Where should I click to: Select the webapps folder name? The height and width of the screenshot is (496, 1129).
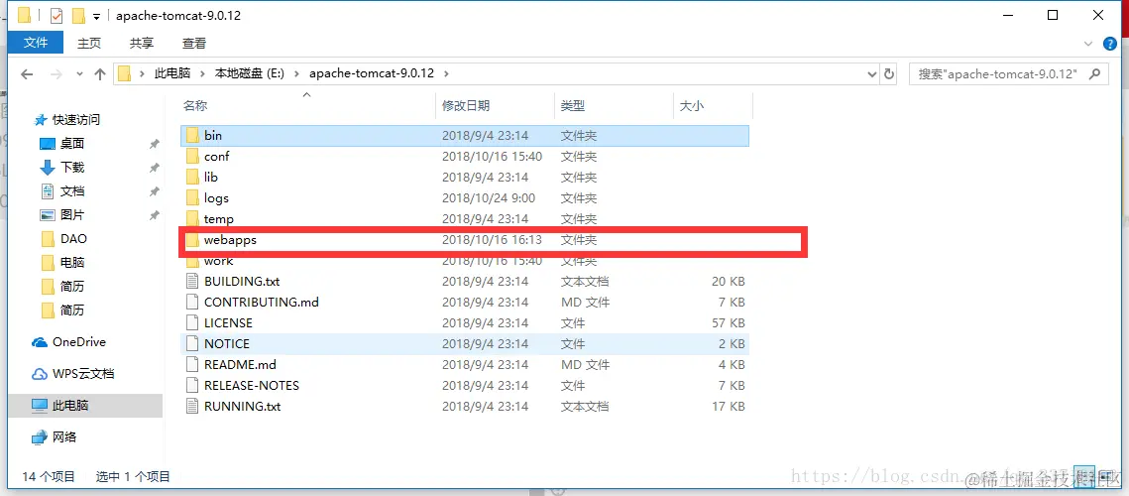tap(230, 240)
